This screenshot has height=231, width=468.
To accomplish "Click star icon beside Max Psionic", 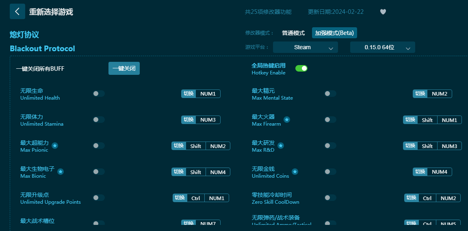I will pyautogui.click(x=55, y=146).
